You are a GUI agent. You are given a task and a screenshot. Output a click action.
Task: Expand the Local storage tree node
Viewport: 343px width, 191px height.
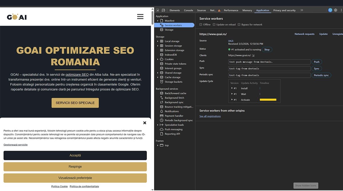point(158,41)
